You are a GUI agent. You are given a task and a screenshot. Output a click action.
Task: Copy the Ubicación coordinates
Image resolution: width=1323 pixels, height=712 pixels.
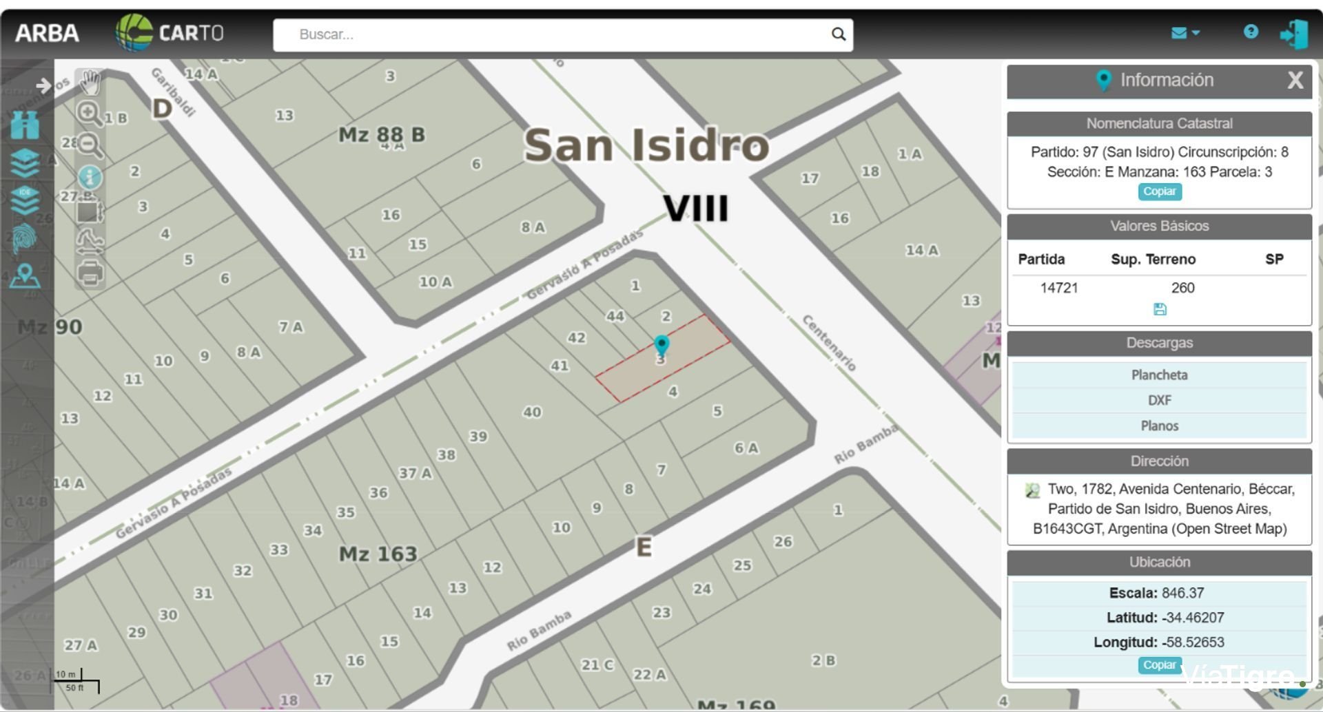1160,665
